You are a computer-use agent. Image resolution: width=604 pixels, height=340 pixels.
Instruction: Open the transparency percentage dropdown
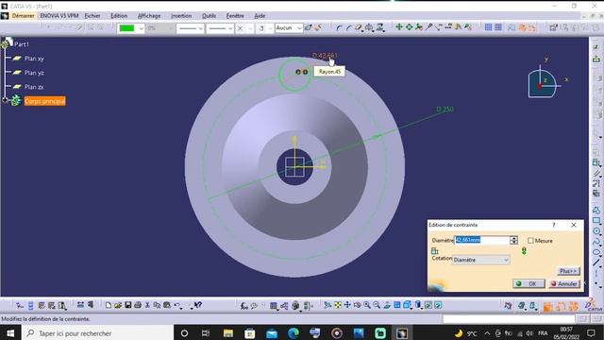[x=159, y=28]
